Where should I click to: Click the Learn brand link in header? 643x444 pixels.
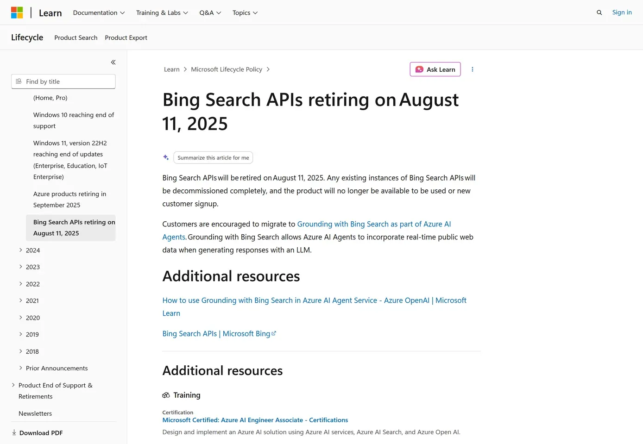50,13
